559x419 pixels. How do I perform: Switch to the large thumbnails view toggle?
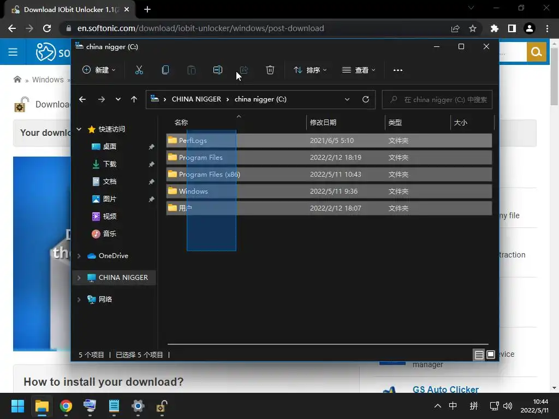491,355
